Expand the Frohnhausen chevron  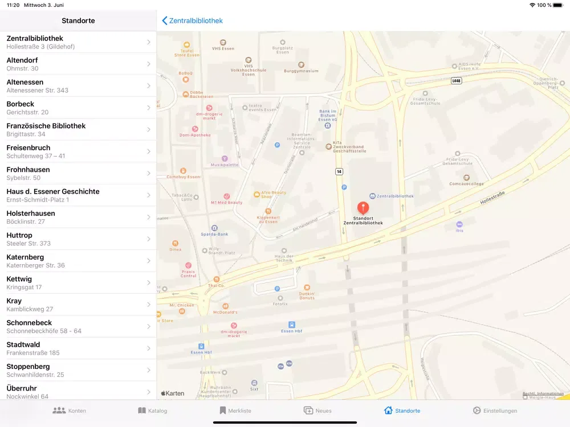click(149, 173)
